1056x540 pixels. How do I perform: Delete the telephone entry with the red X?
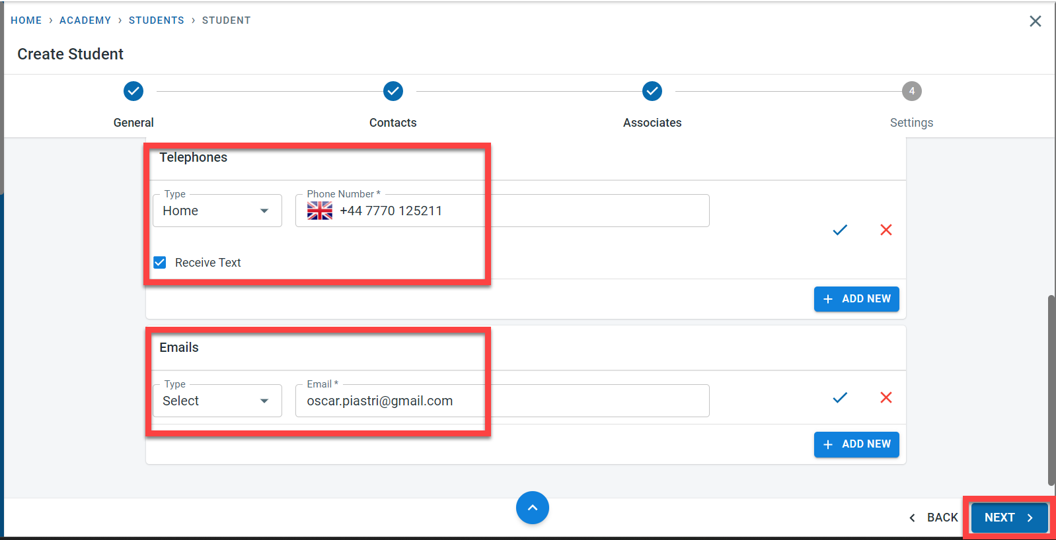(886, 230)
